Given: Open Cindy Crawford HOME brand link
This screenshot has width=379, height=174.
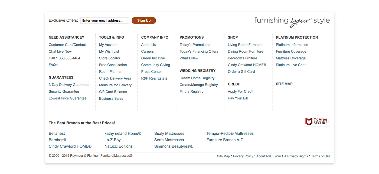Looking at the screenshot, I should (x=70, y=146).
